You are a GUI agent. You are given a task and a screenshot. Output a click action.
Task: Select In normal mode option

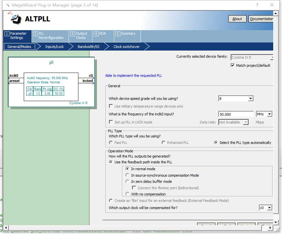coord(127,169)
